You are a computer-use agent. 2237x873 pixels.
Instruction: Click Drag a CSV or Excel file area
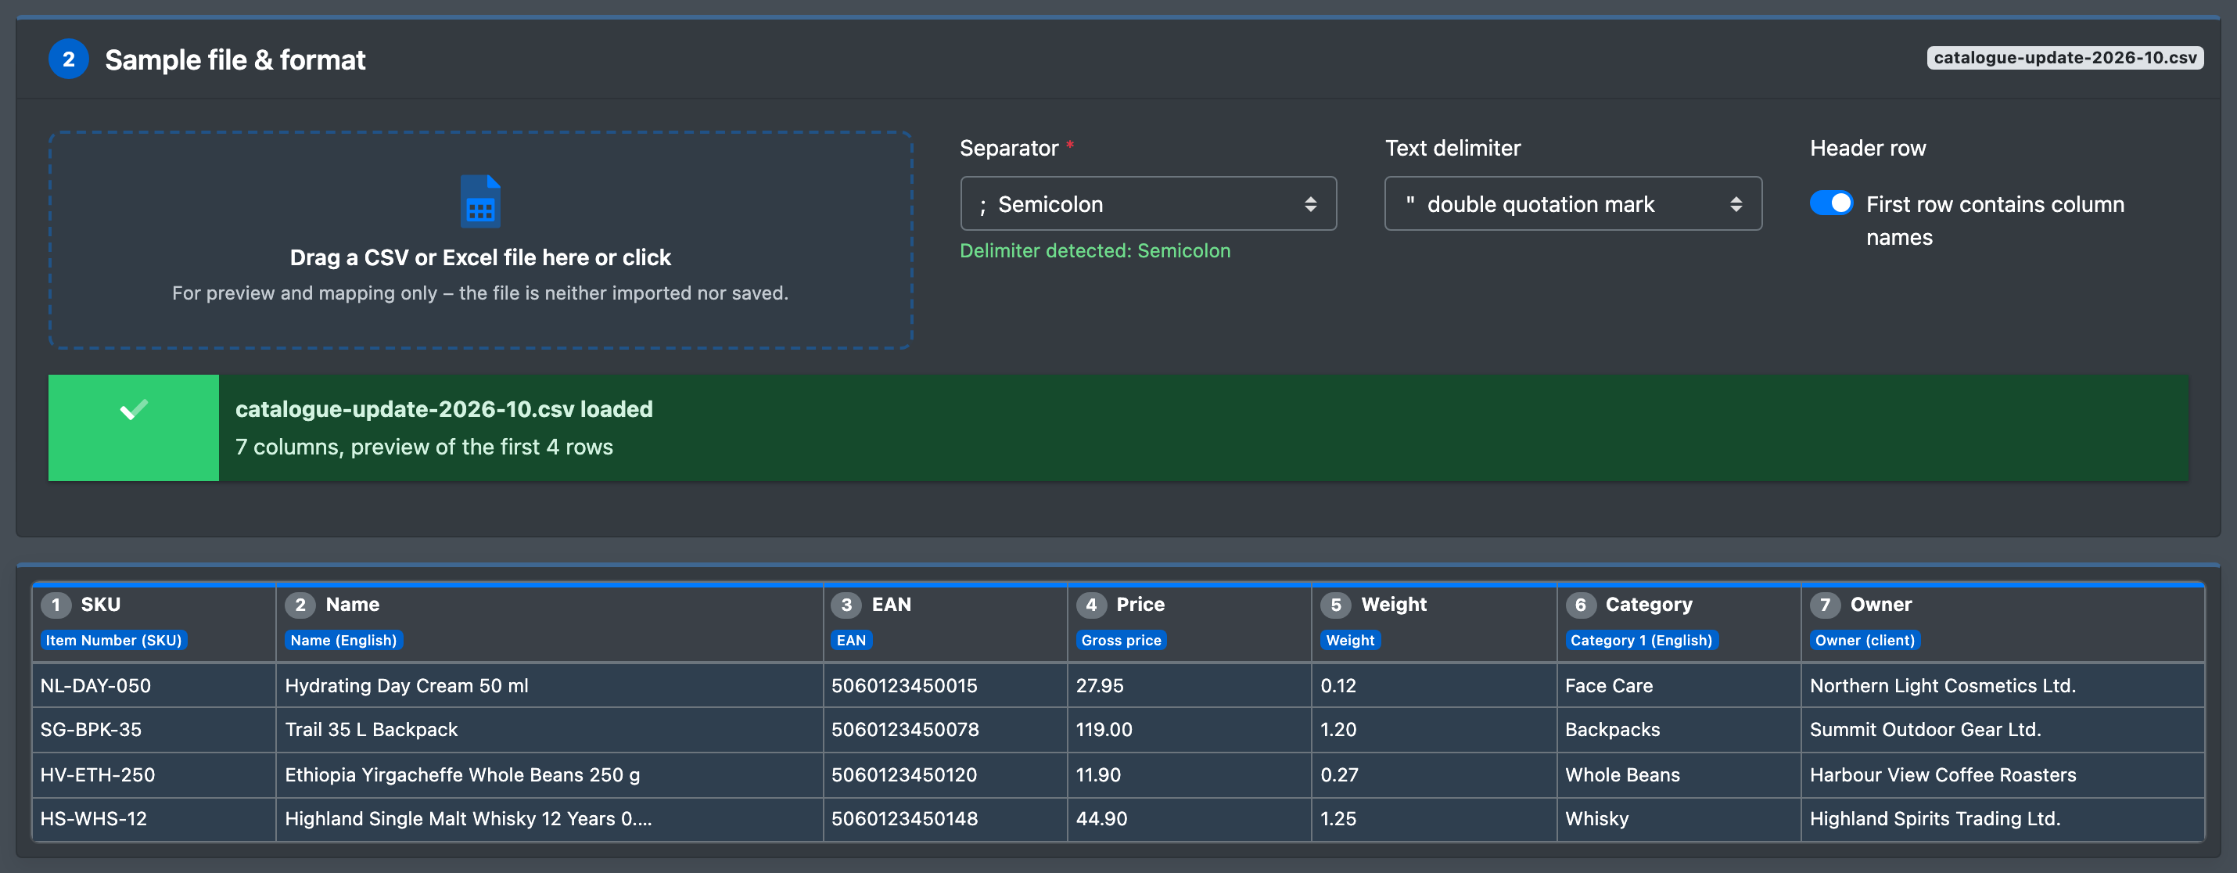coord(480,239)
